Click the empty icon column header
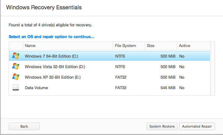The height and width of the screenshot is (135, 223). tap(16, 46)
